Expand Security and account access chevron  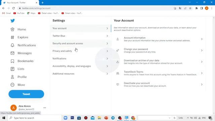(x=107, y=43)
